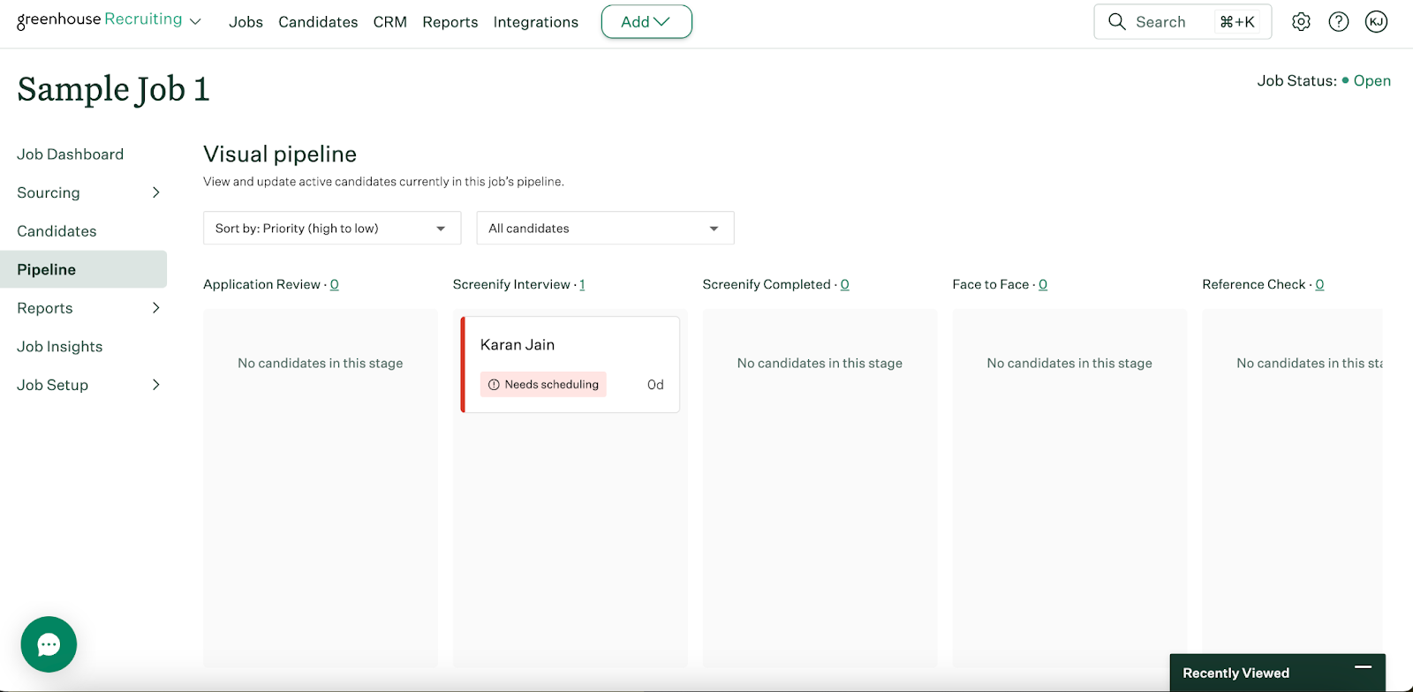
Task: Open CRM in top navigation
Action: coord(390,22)
